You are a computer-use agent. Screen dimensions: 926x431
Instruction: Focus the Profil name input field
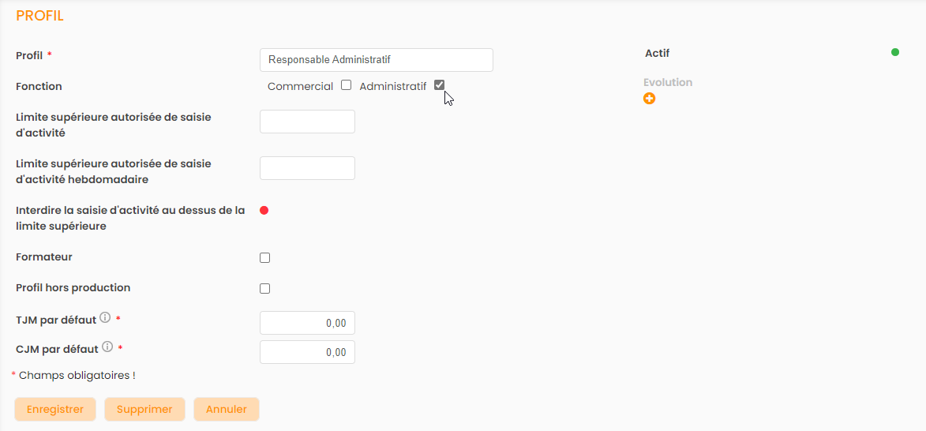[x=376, y=60]
